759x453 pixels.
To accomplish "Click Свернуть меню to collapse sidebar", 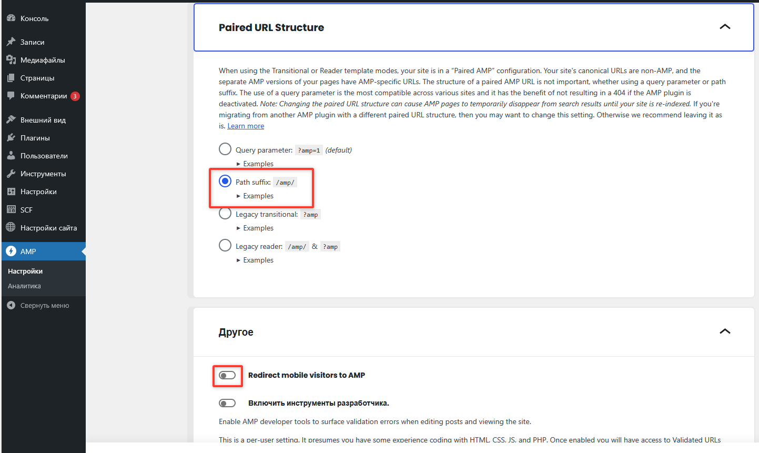I will point(44,306).
